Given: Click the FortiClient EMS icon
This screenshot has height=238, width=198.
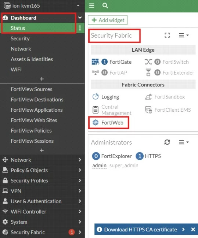Looking at the screenshot, I should point(148,110).
